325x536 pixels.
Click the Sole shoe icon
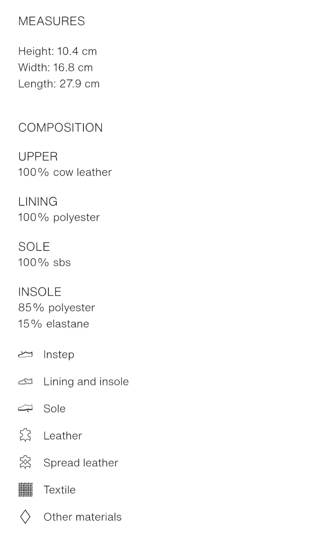tap(25, 408)
